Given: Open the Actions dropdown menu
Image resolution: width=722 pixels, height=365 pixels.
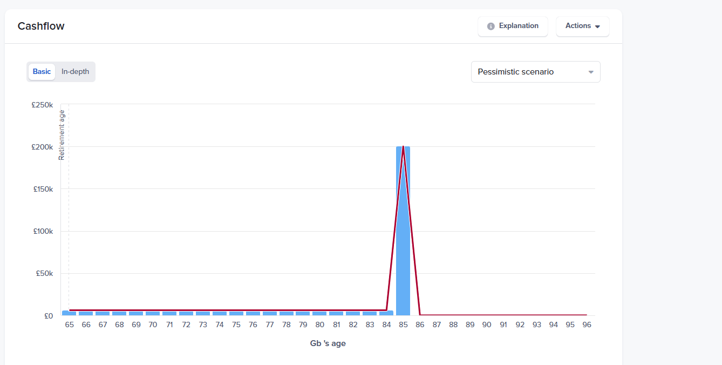Looking at the screenshot, I should pos(582,26).
